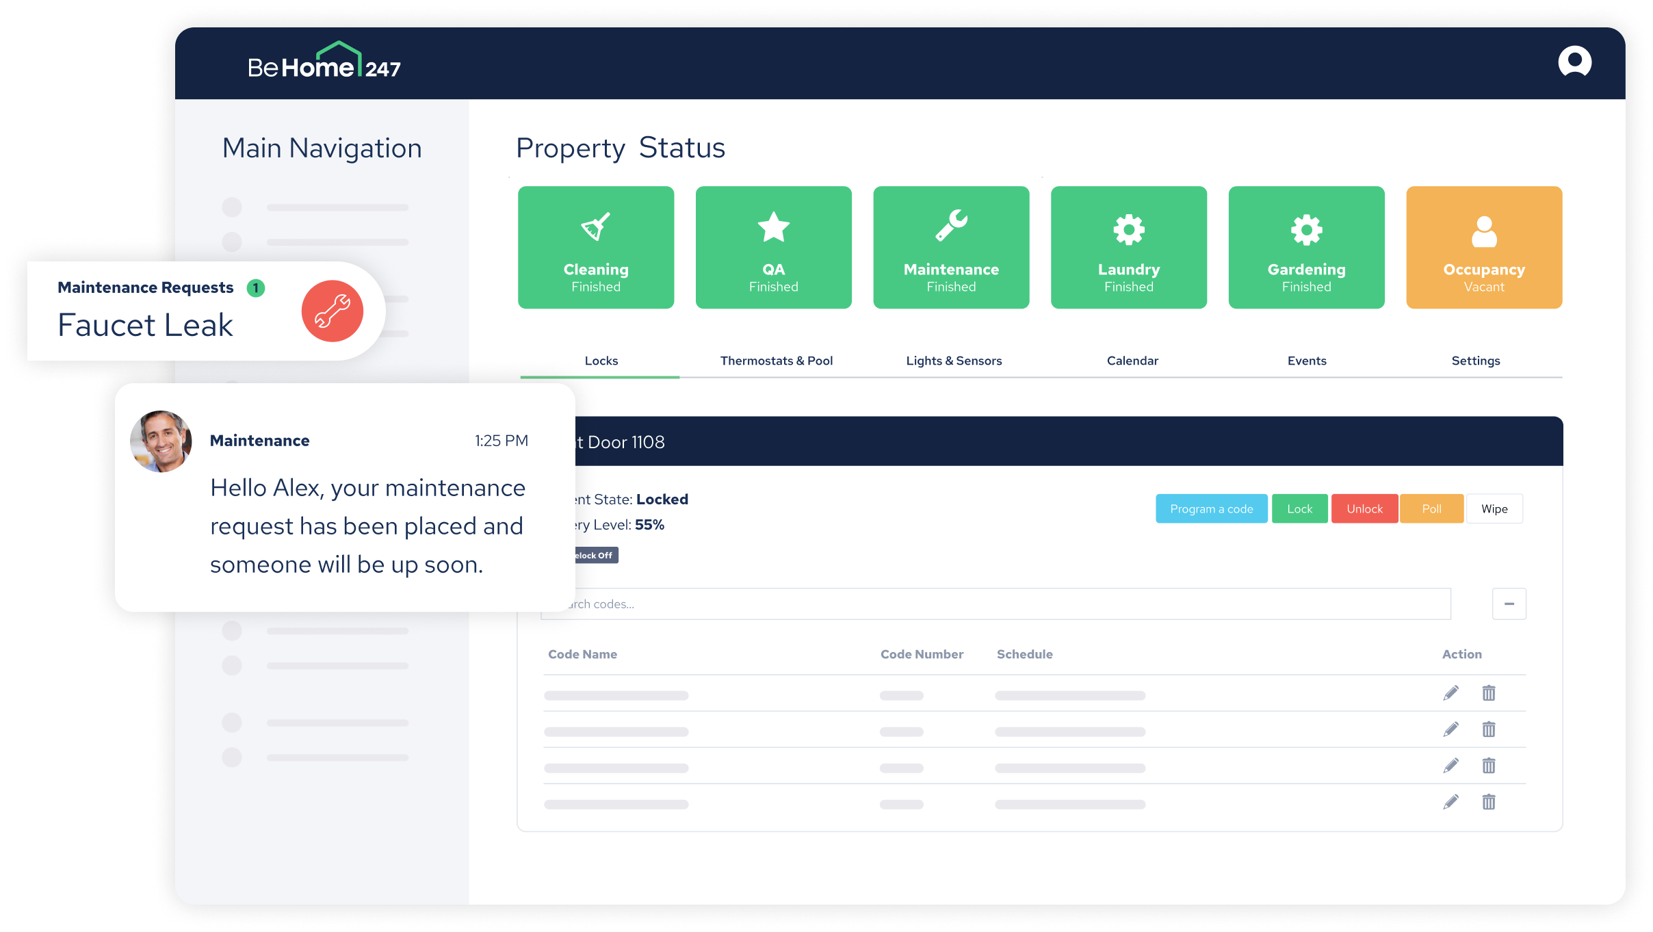Collapse codes list with the minus button
This screenshot has width=1653, height=932.
coord(1509,604)
